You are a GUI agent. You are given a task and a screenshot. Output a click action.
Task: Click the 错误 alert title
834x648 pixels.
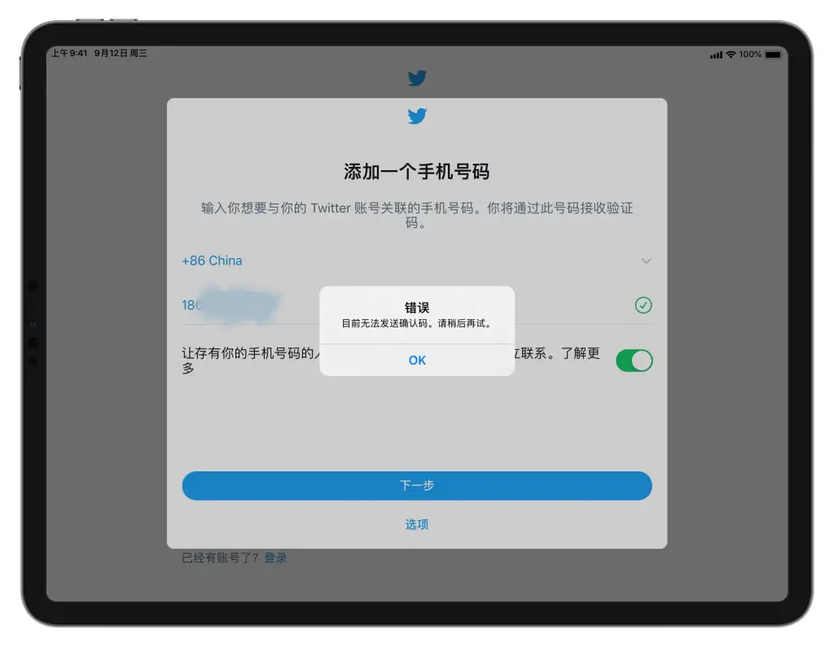pyautogui.click(x=417, y=308)
